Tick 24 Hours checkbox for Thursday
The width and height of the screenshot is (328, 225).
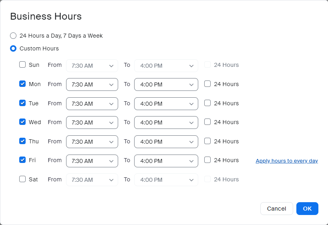coord(207,141)
